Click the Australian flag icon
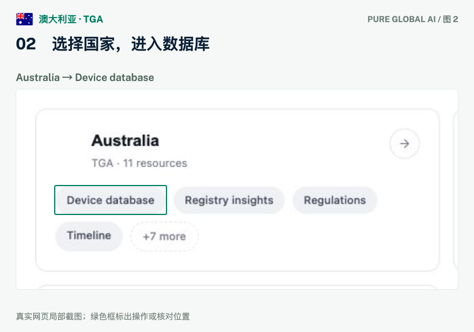 point(24,19)
